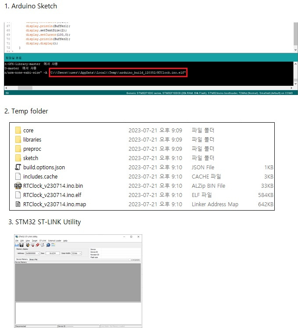Click the Linker Address Map type cell
This screenshot has width=298, height=328.
215,204
